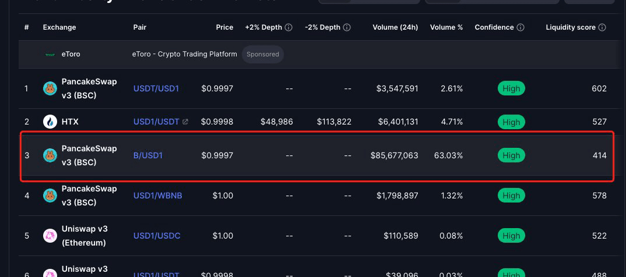This screenshot has width=626, height=277.
Task: Sort by the # column header
Action: [26, 27]
